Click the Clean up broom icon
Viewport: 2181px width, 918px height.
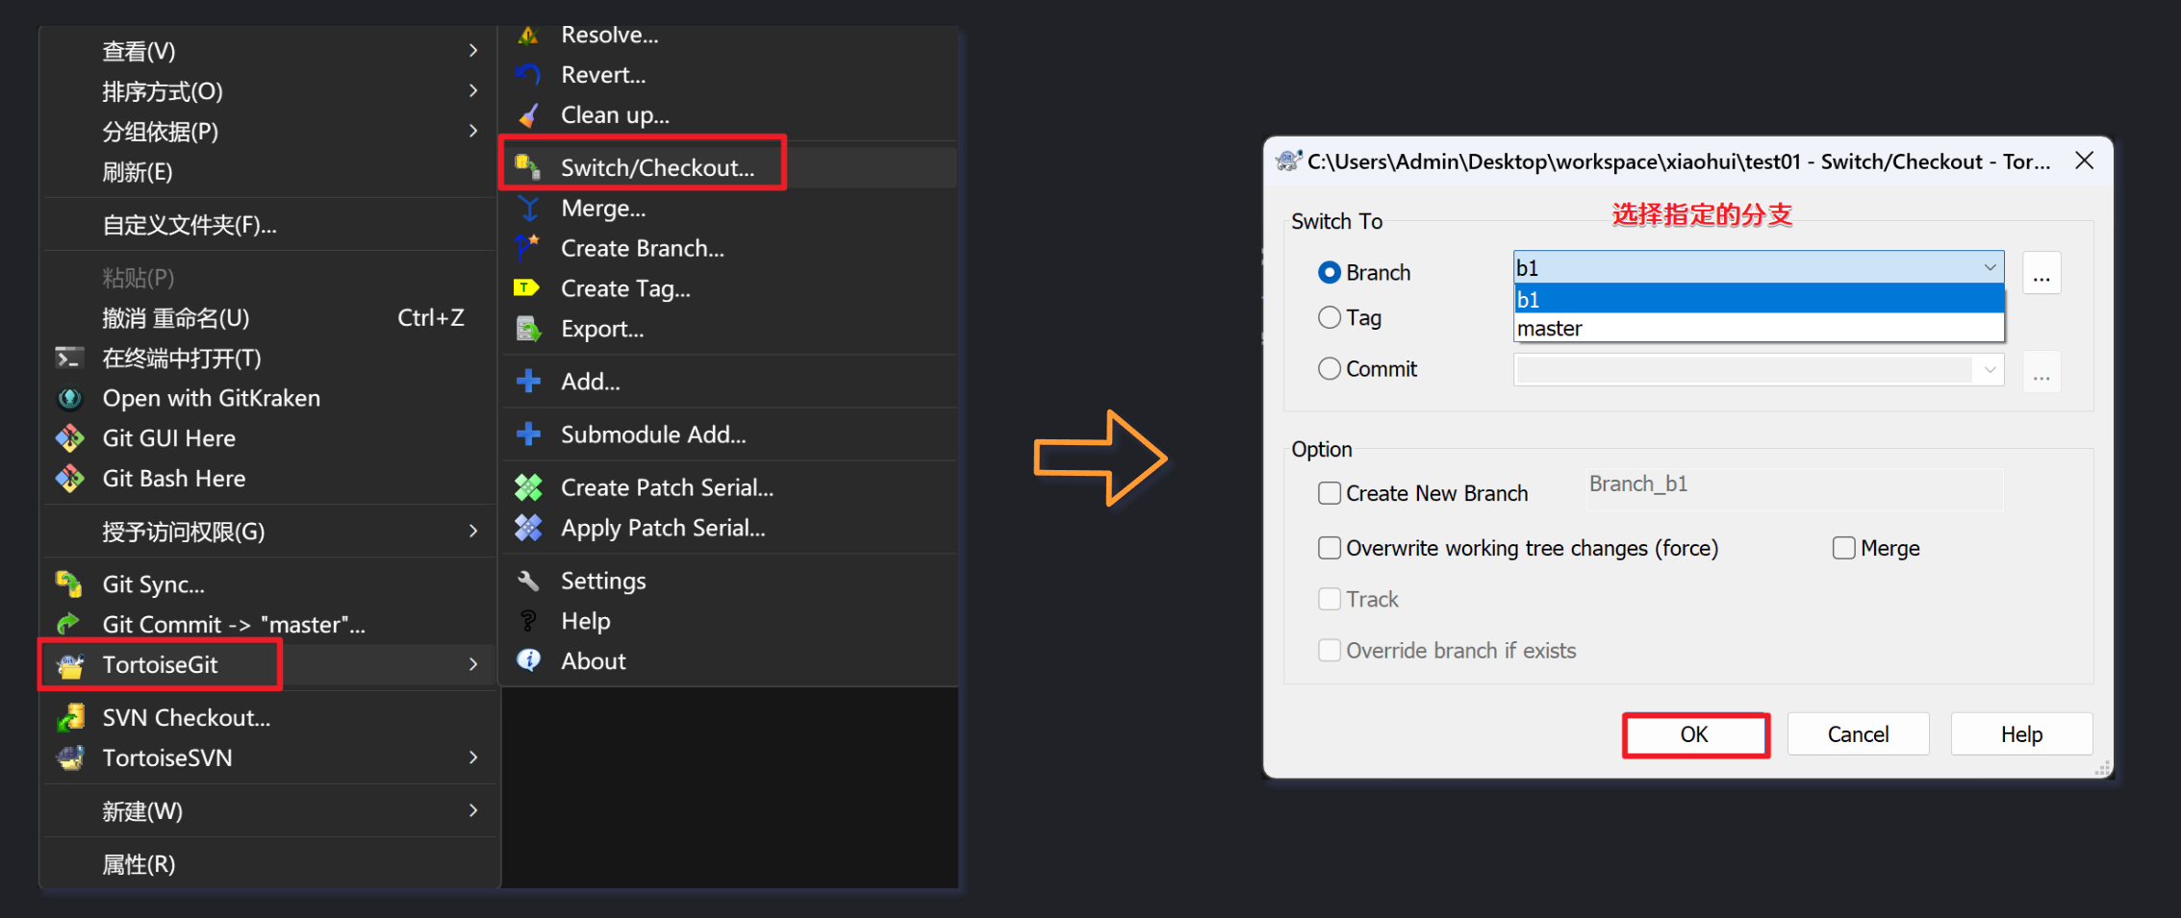click(x=527, y=115)
